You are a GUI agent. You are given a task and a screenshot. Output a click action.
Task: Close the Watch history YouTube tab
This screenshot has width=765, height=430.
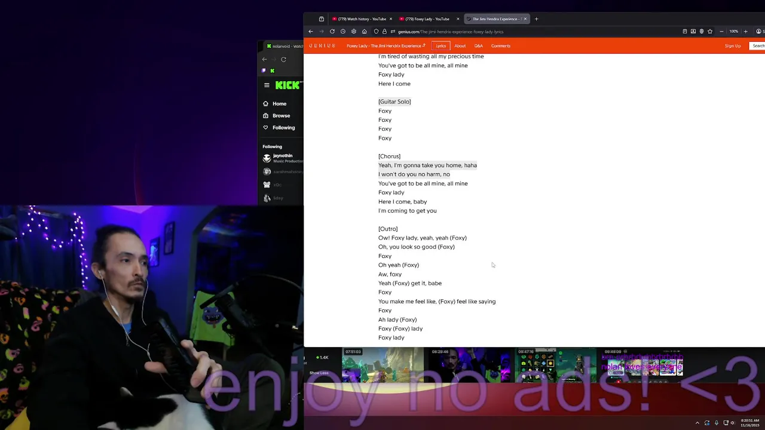pyautogui.click(x=391, y=19)
